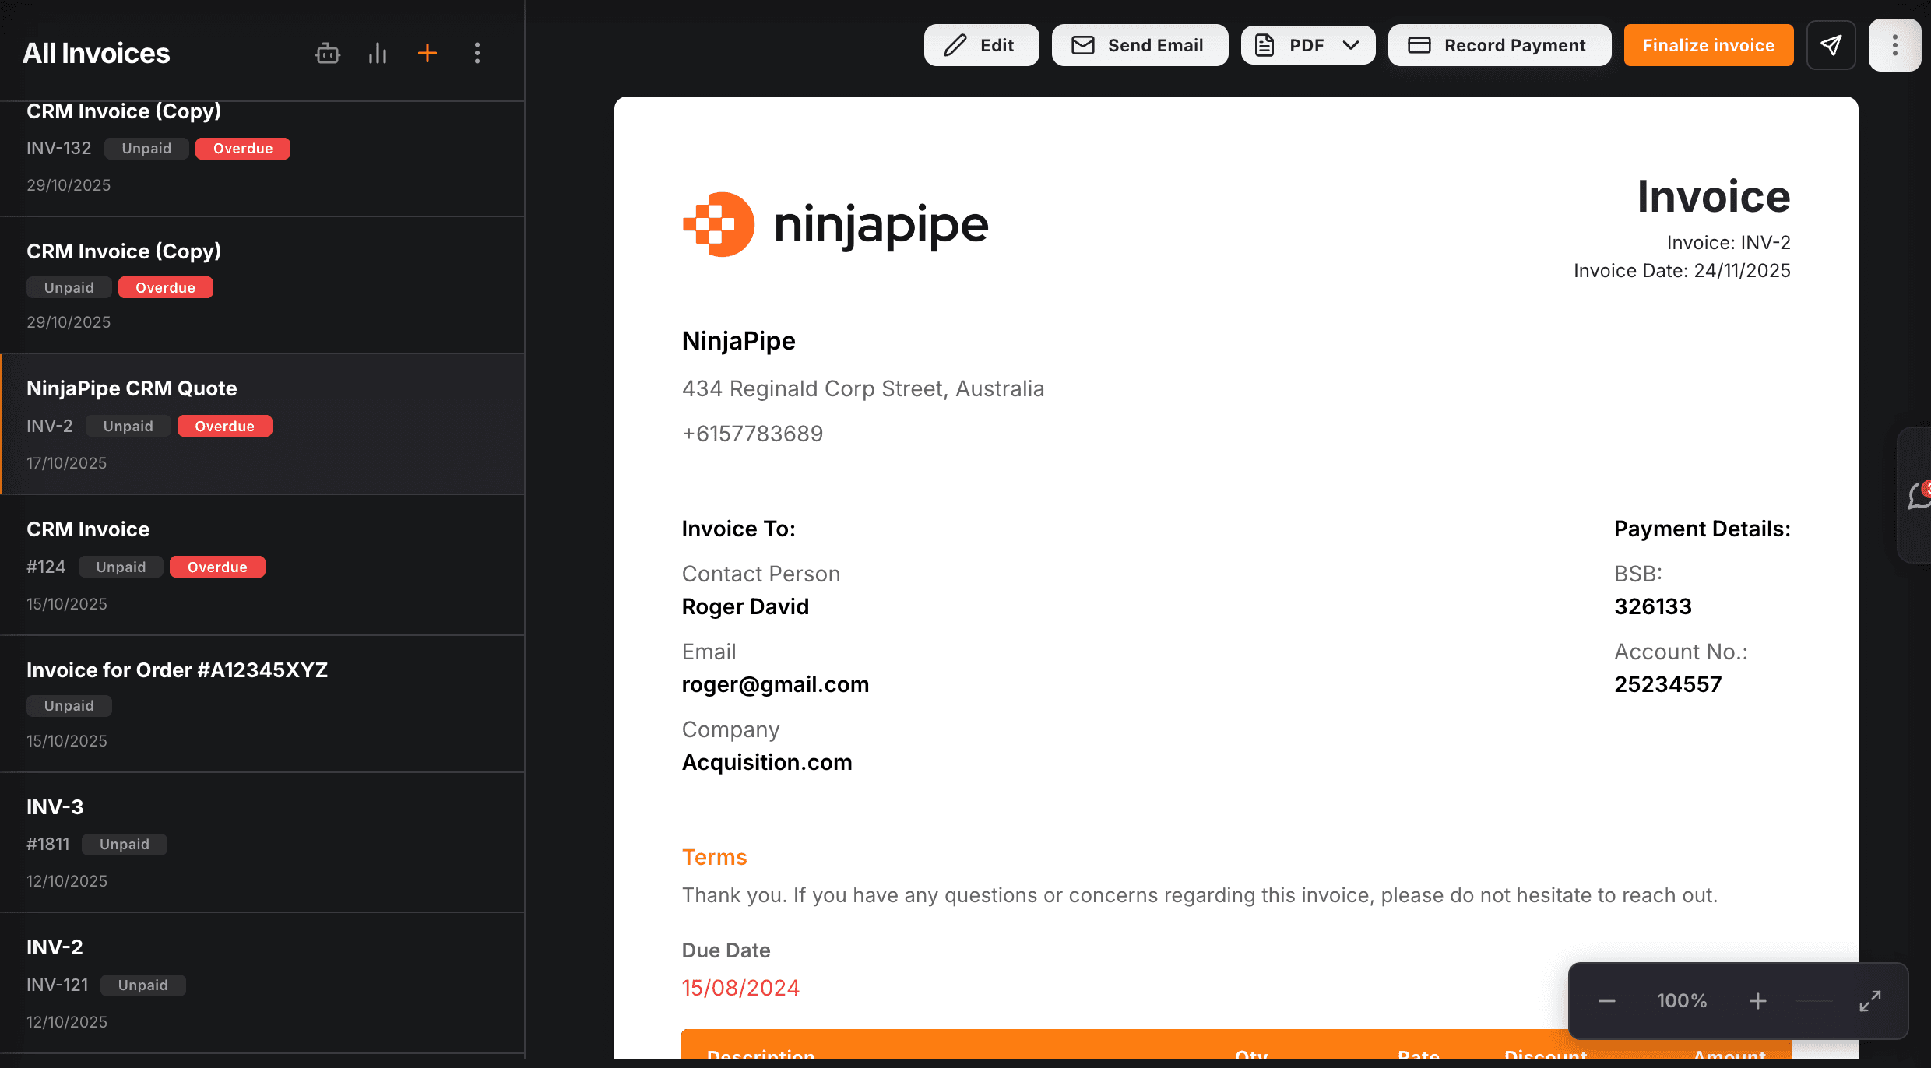
Task: Create a new invoice with the plus icon
Action: (x=427, y=53)
